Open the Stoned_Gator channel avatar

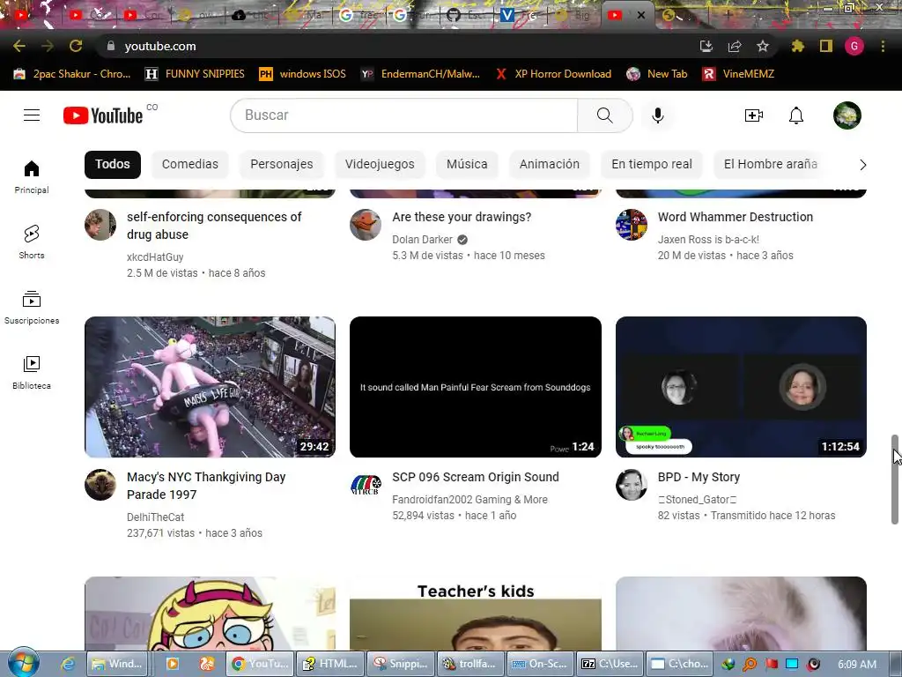point(631,485)
